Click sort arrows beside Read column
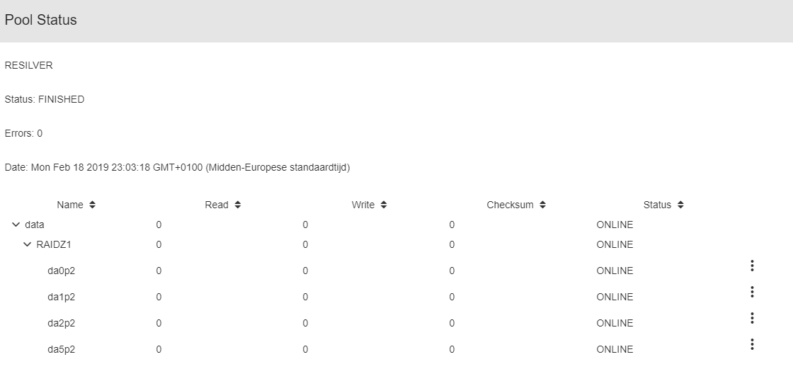793x369 pixels. point(237,205)
